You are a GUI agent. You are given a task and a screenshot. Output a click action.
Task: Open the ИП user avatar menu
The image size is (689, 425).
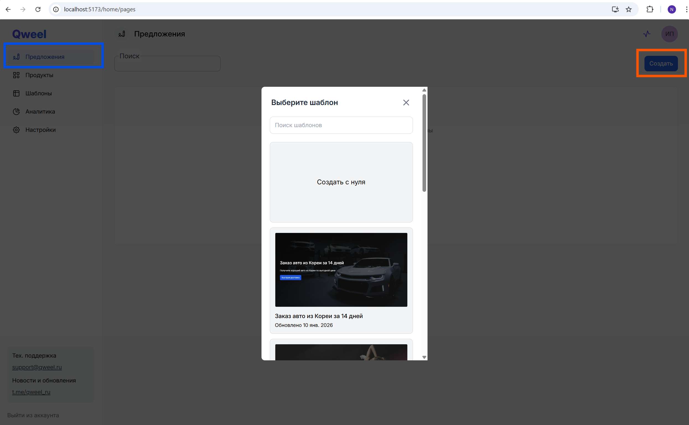click(x=669, y=34)
